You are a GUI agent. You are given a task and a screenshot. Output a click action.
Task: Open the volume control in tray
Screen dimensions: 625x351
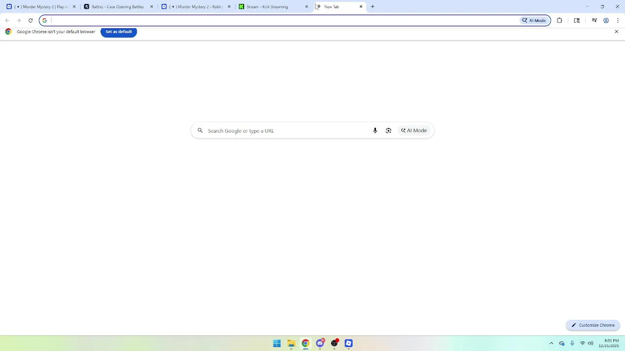[590, 343]
